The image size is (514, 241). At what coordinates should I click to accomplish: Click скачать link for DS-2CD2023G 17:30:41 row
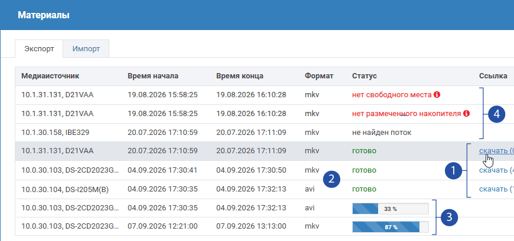point(496,170)
